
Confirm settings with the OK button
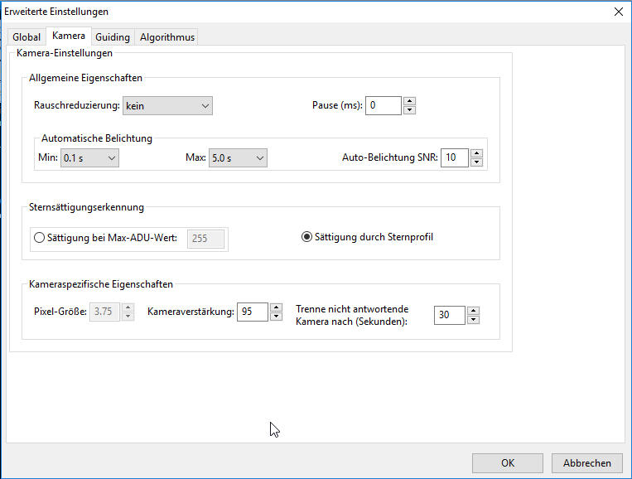pyautogui.click(x=507, y=463)
